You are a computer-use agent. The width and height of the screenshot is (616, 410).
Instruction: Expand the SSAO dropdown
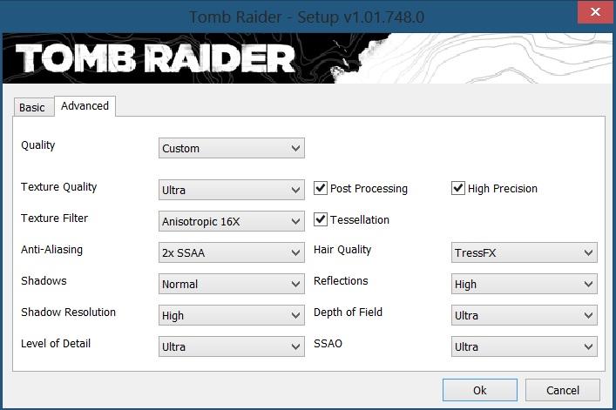[524, 346]
